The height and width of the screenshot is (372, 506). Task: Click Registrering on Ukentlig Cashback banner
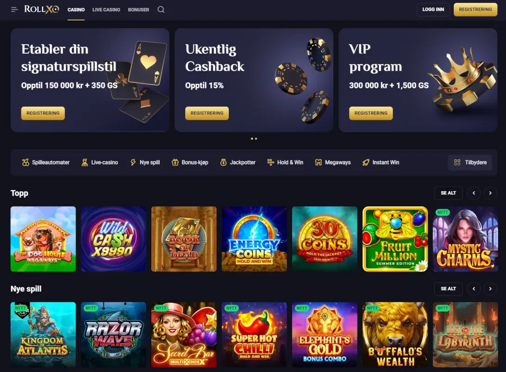(207, 113)
